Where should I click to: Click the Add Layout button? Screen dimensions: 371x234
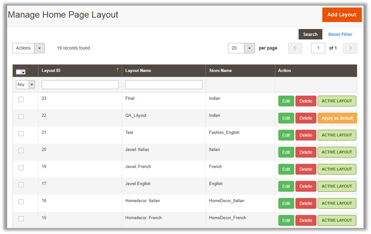[x=342, y=15]
